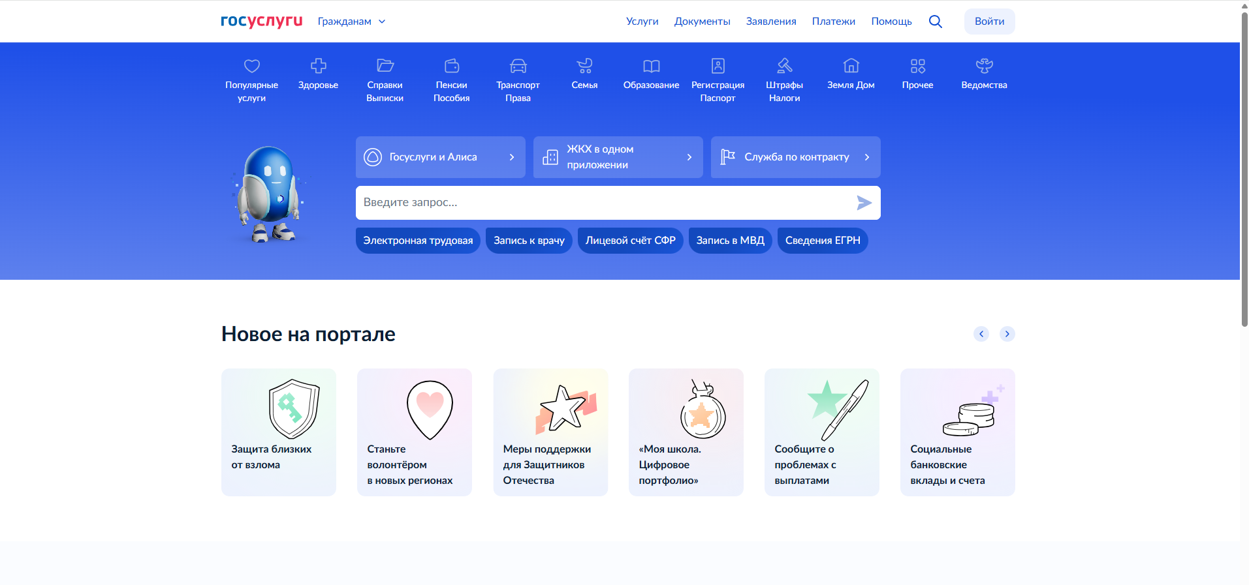The width and height of the screenshot is (1249, 585).
Task: Open Защита близких от взлома card
Action: coord(279,432)
